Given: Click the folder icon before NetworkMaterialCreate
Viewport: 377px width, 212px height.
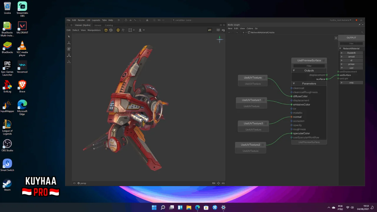Looking at the screenshot, I should tap(249, 32).
